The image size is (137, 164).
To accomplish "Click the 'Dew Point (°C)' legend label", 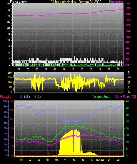I will (126, 97).
